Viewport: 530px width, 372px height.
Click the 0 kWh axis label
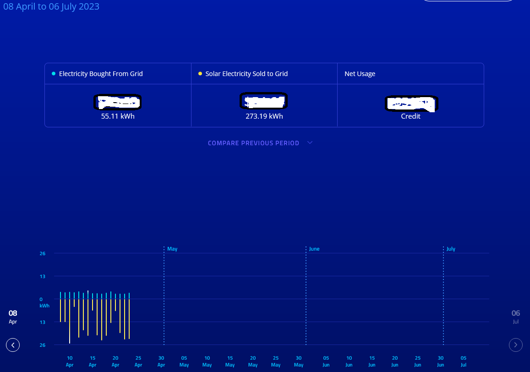[43, 302]
